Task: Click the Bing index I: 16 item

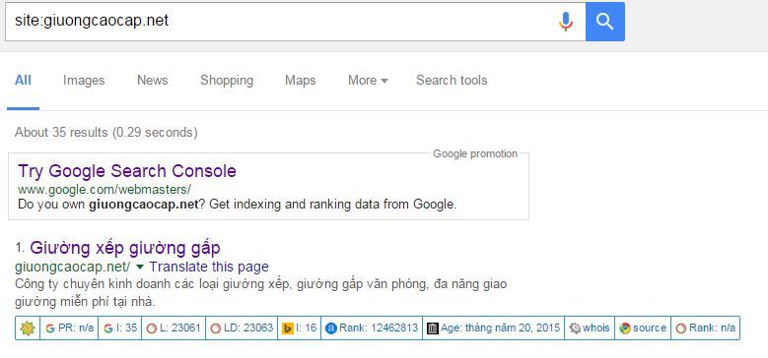Action: pos(300,328)
